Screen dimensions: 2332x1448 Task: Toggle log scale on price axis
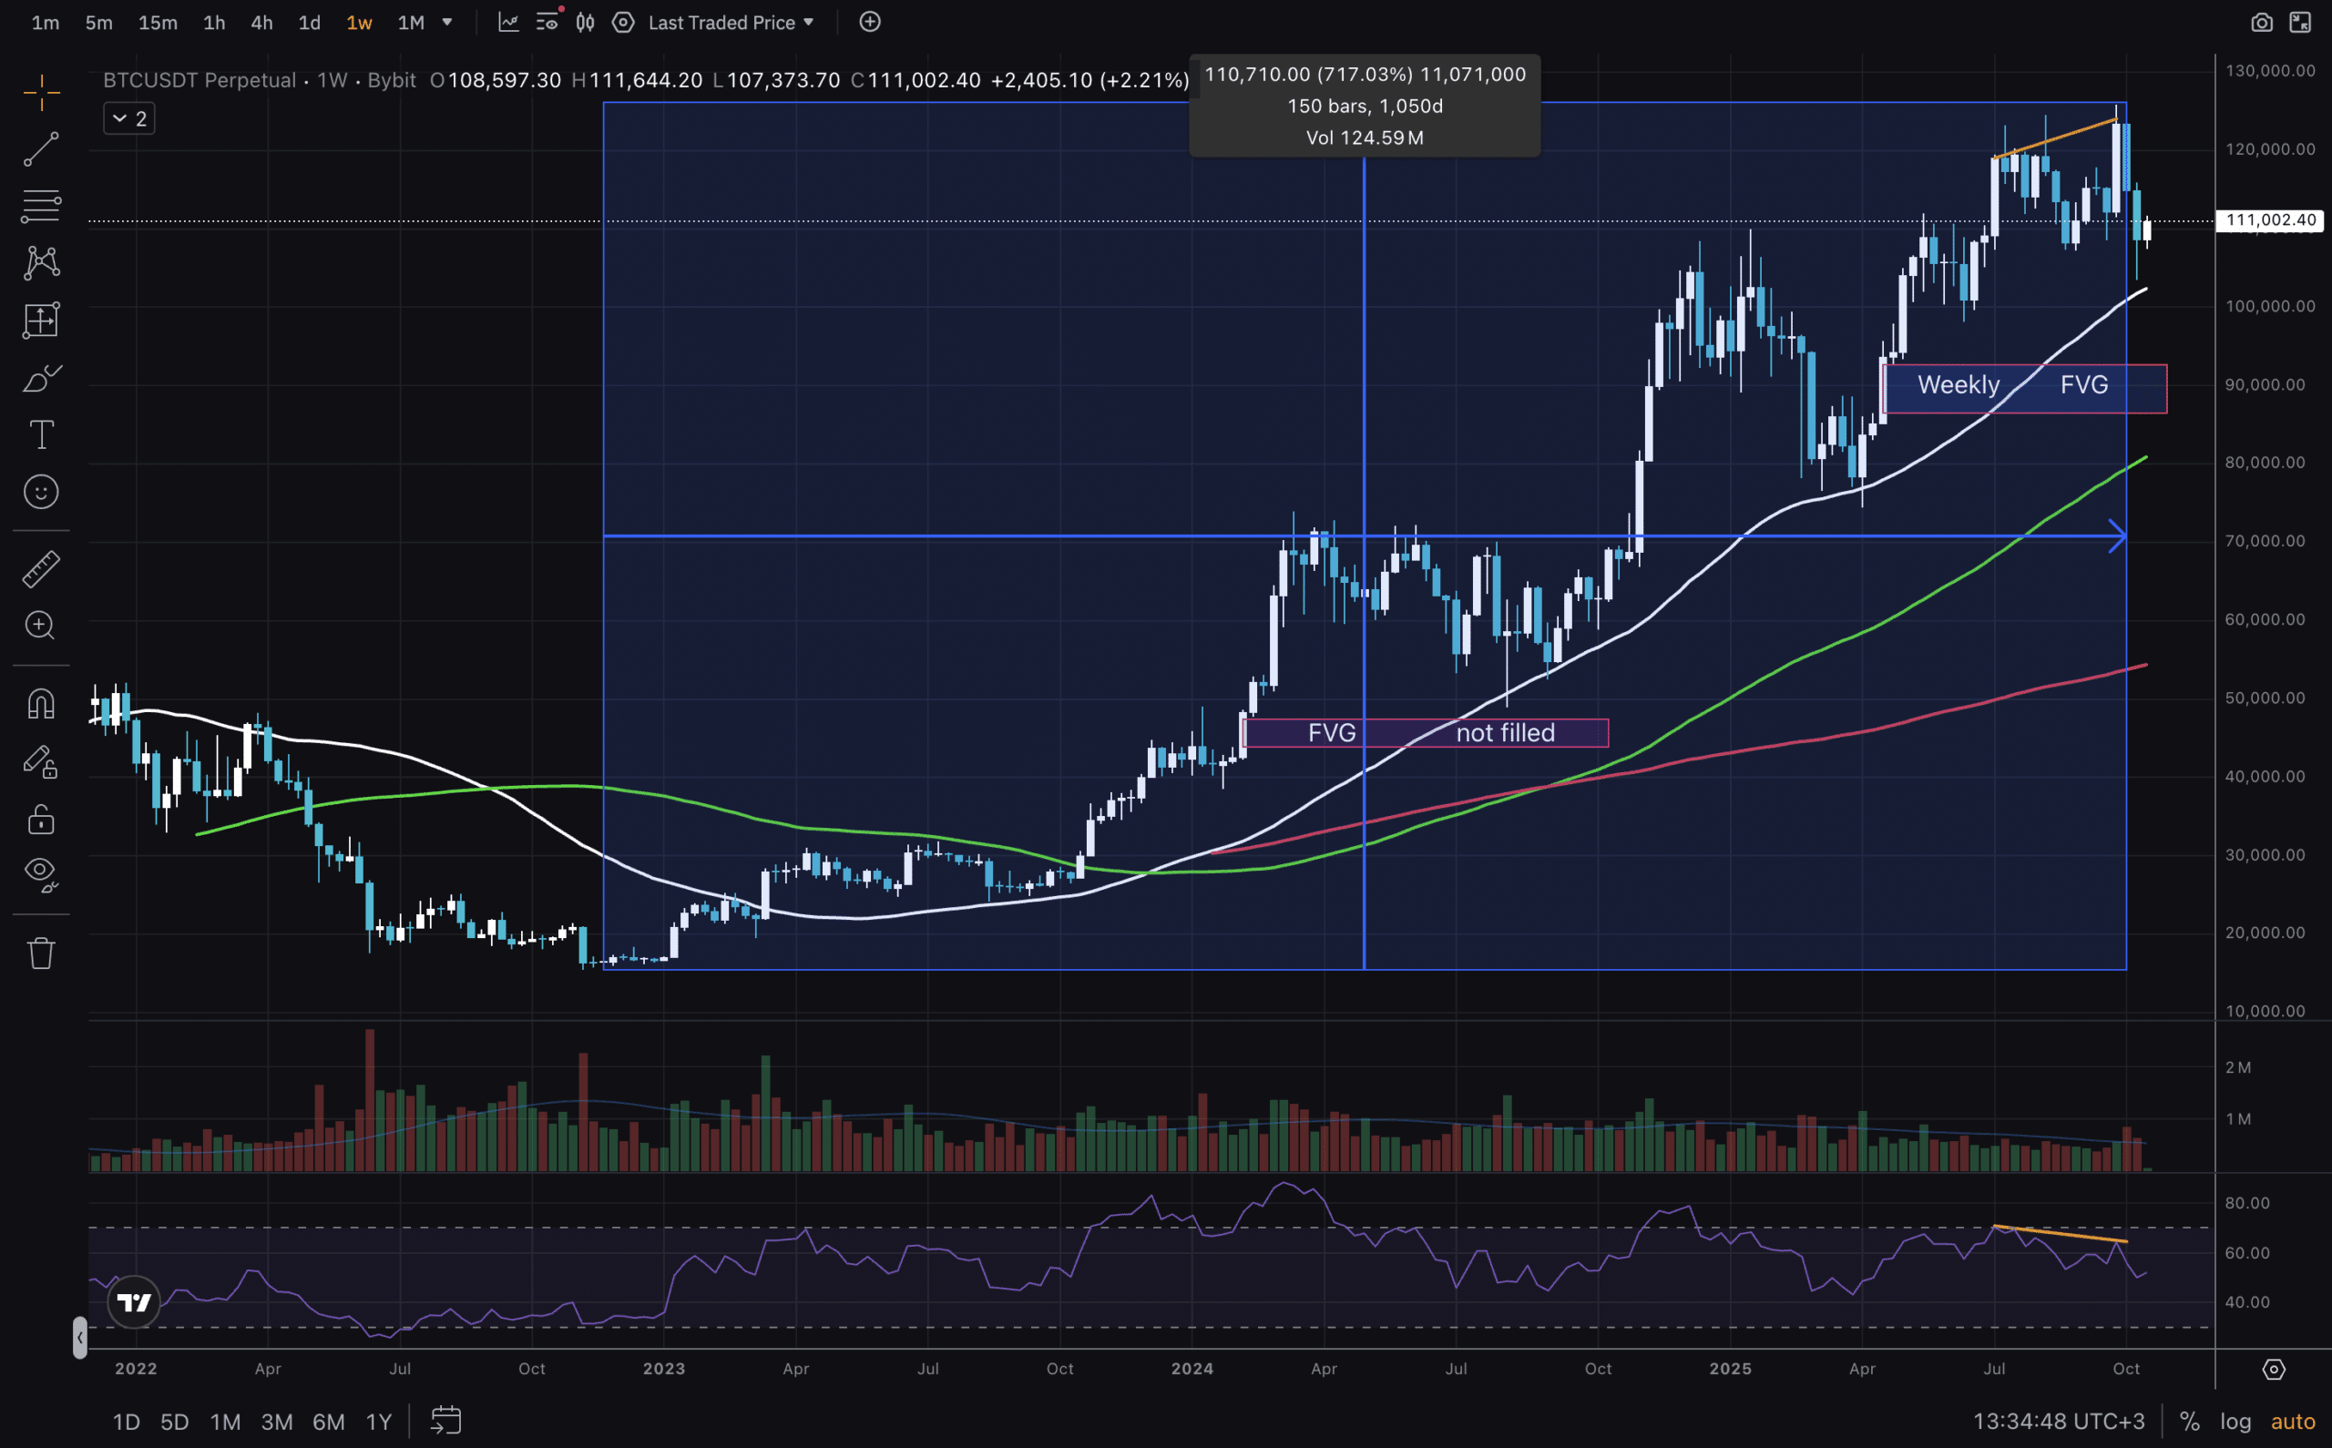2235,1422
